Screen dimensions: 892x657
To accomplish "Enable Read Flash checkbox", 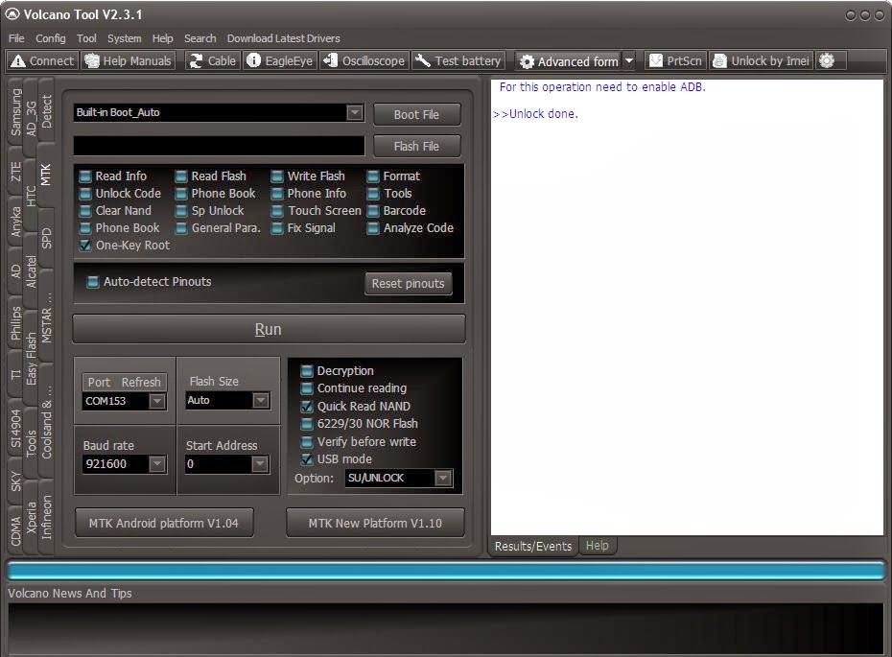I will pyautogui.click(x=181, y=176).
